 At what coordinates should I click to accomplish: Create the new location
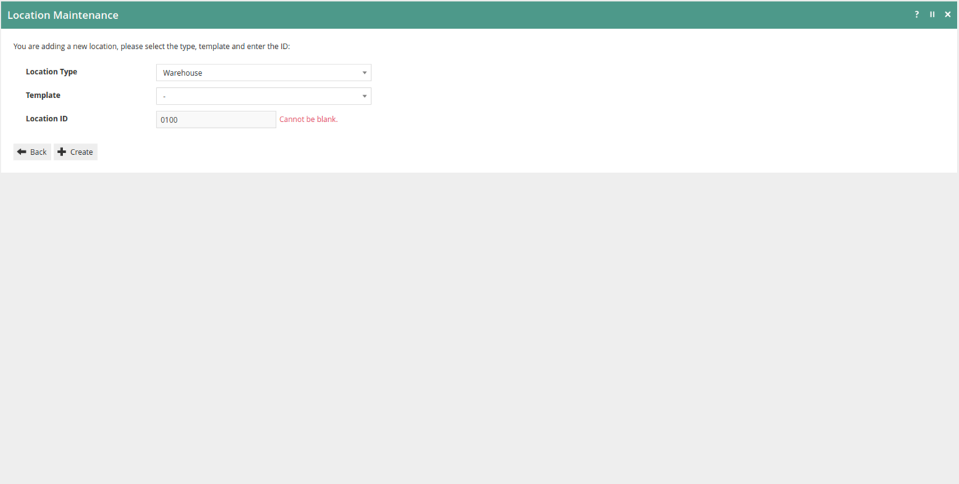[x=75, y=152]
